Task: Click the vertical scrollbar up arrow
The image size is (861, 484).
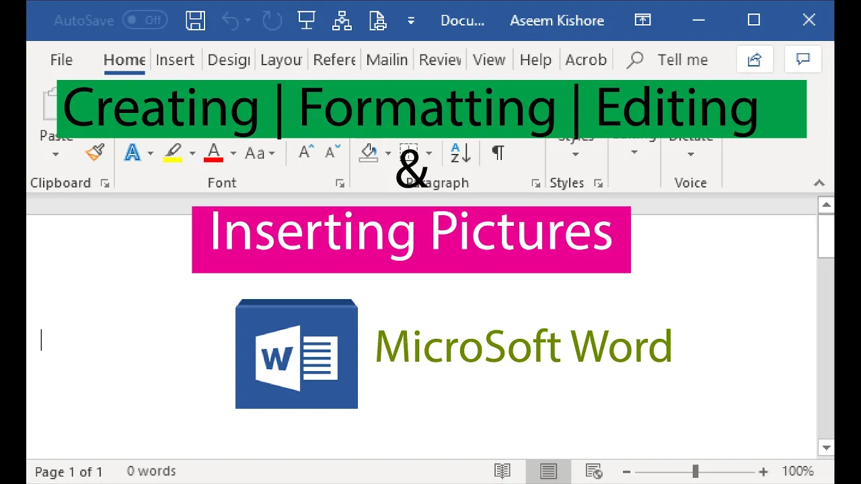Action: tap(826, 205)
